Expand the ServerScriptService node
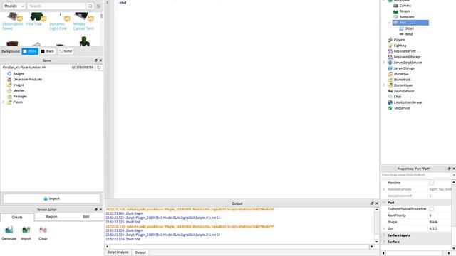 383,63
